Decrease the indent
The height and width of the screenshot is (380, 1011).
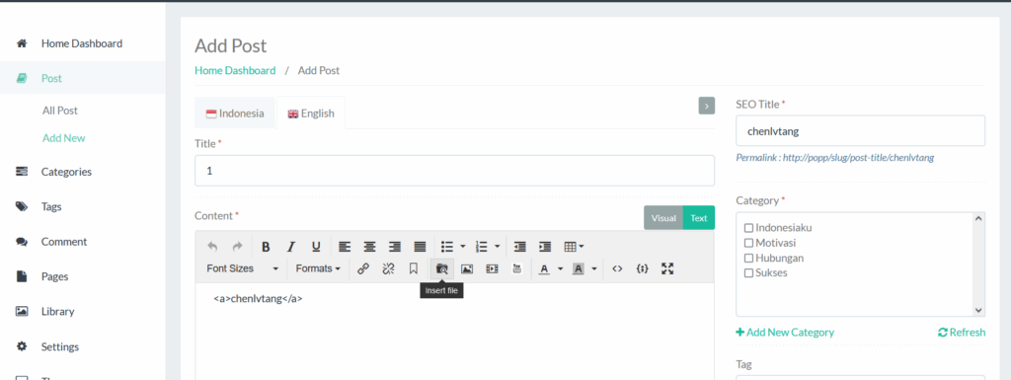(x=519, y=247)
